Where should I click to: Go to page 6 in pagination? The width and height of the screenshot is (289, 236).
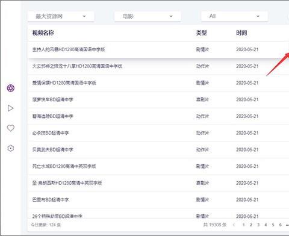click(281, 225)
